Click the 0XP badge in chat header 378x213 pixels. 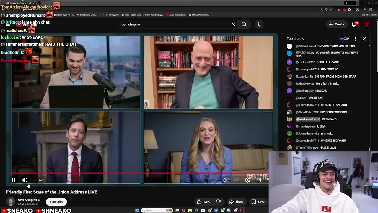tap(344, 39)
